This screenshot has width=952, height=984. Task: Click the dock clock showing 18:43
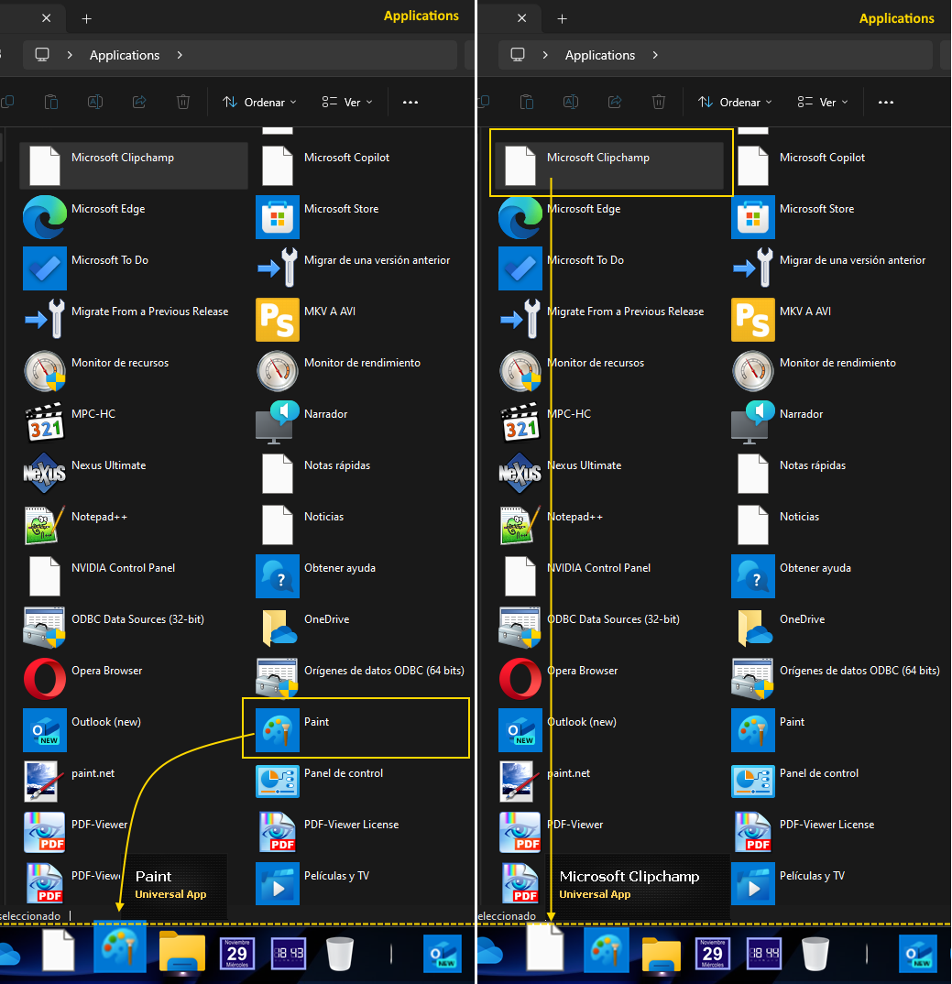pos(288,954)
